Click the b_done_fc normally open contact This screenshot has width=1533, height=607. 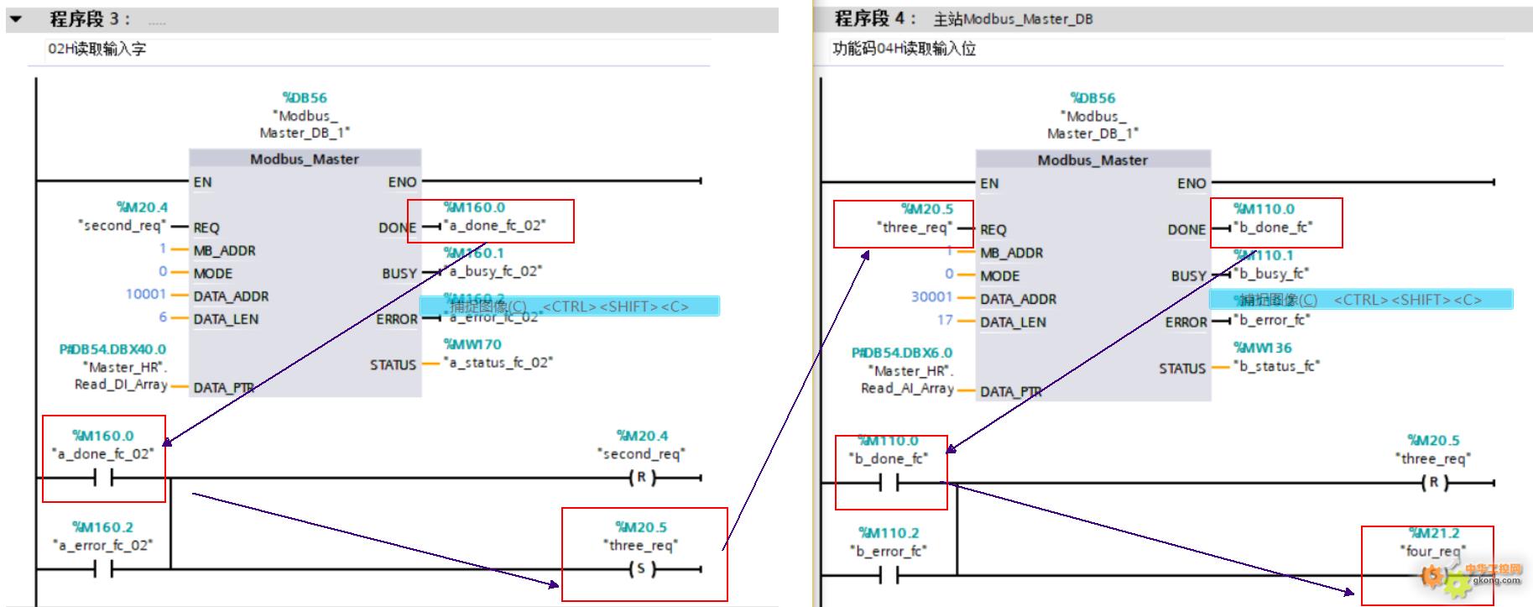click(889, 483)
